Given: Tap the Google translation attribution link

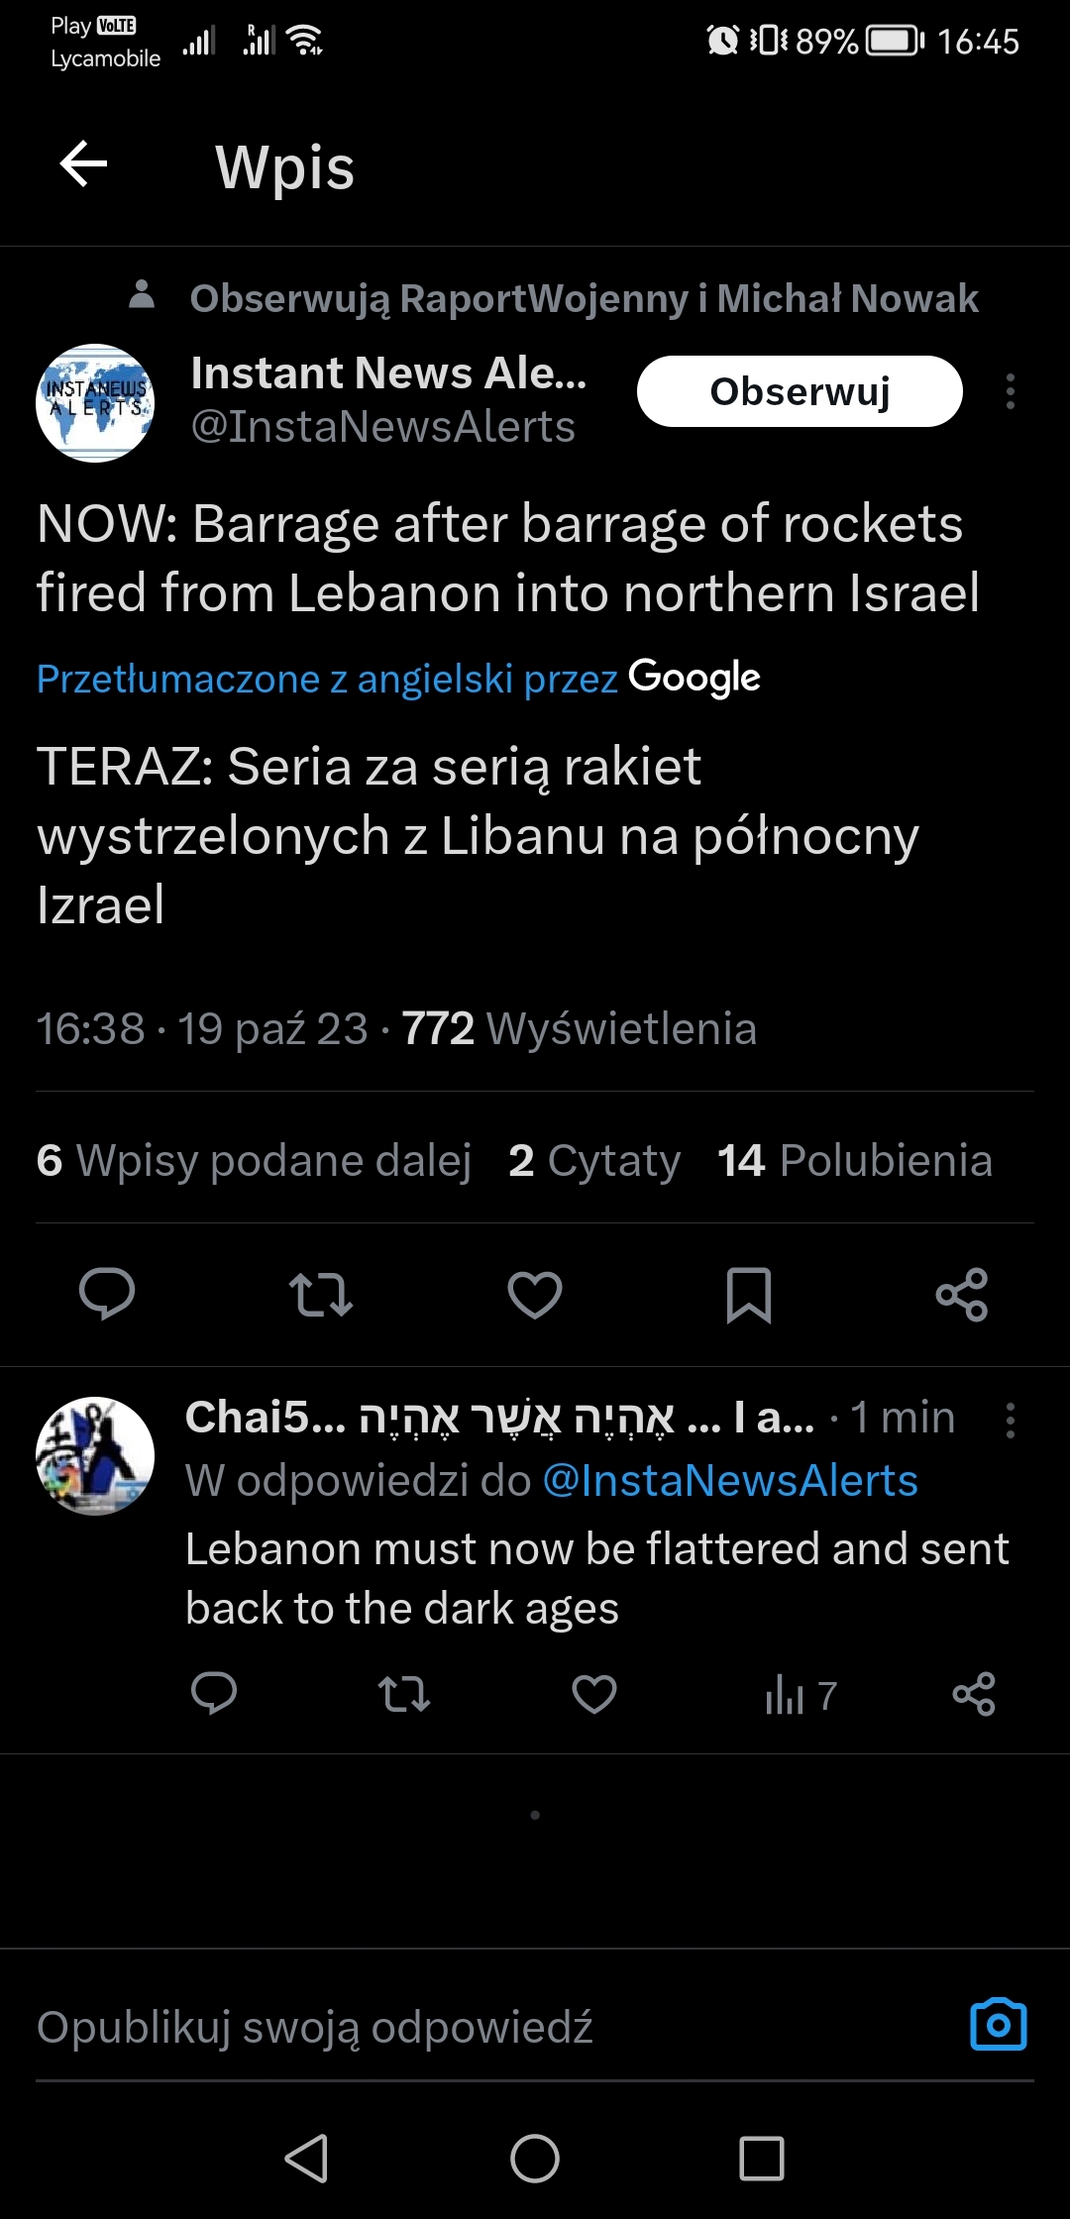Looking at the screenshot, I should point(398,679).
